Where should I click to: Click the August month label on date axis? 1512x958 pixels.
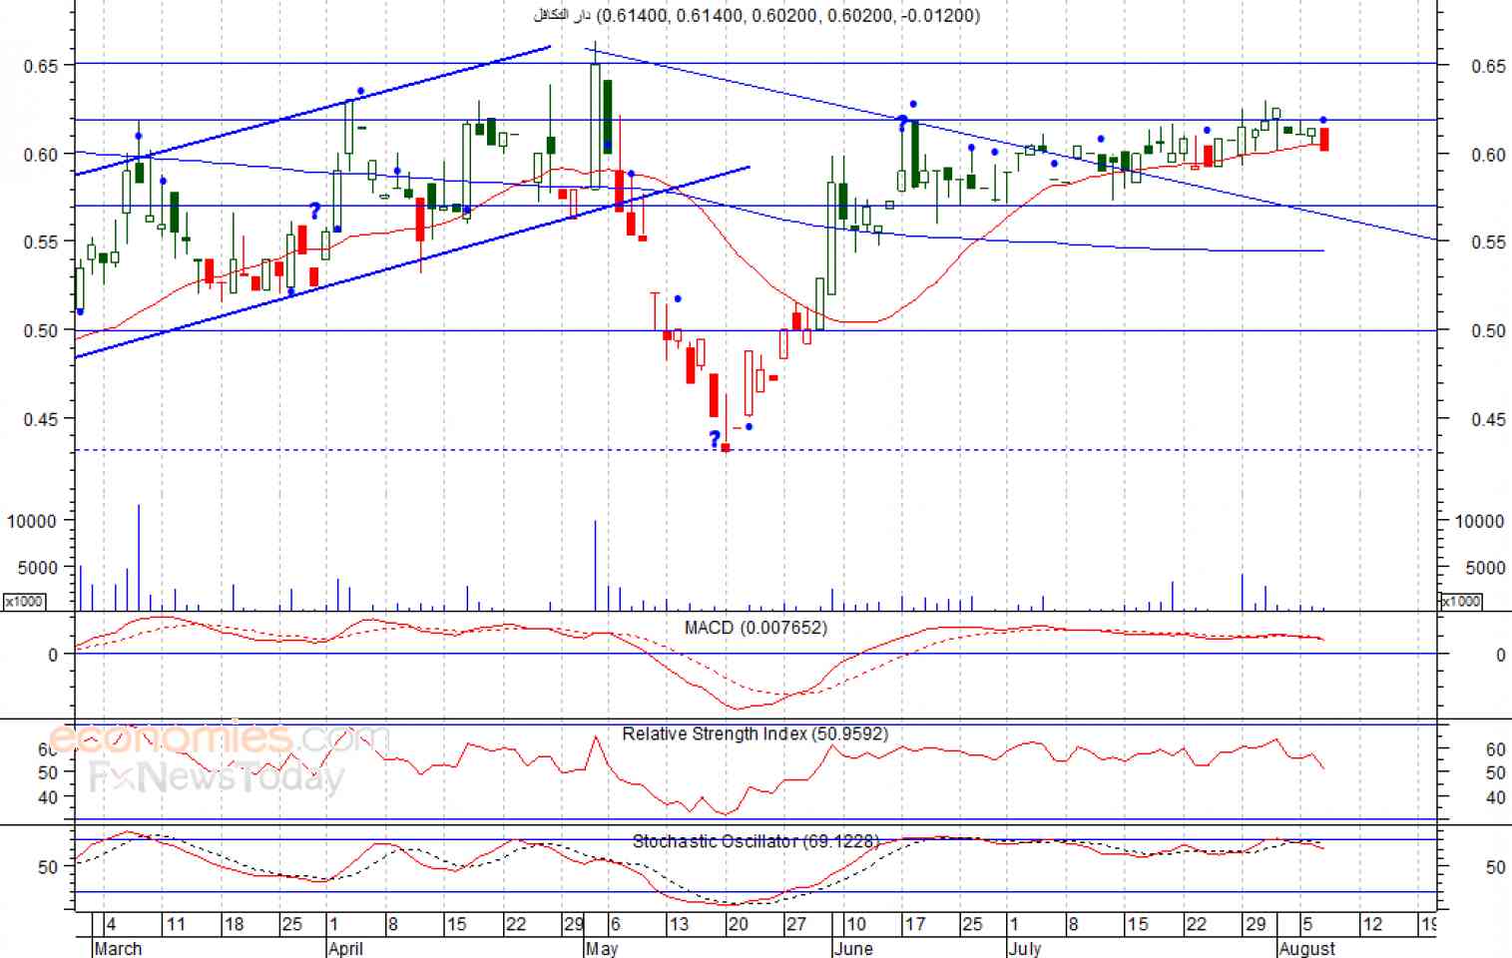[1306, 948]
